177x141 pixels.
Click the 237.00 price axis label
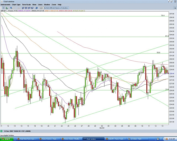click(172, 14)
